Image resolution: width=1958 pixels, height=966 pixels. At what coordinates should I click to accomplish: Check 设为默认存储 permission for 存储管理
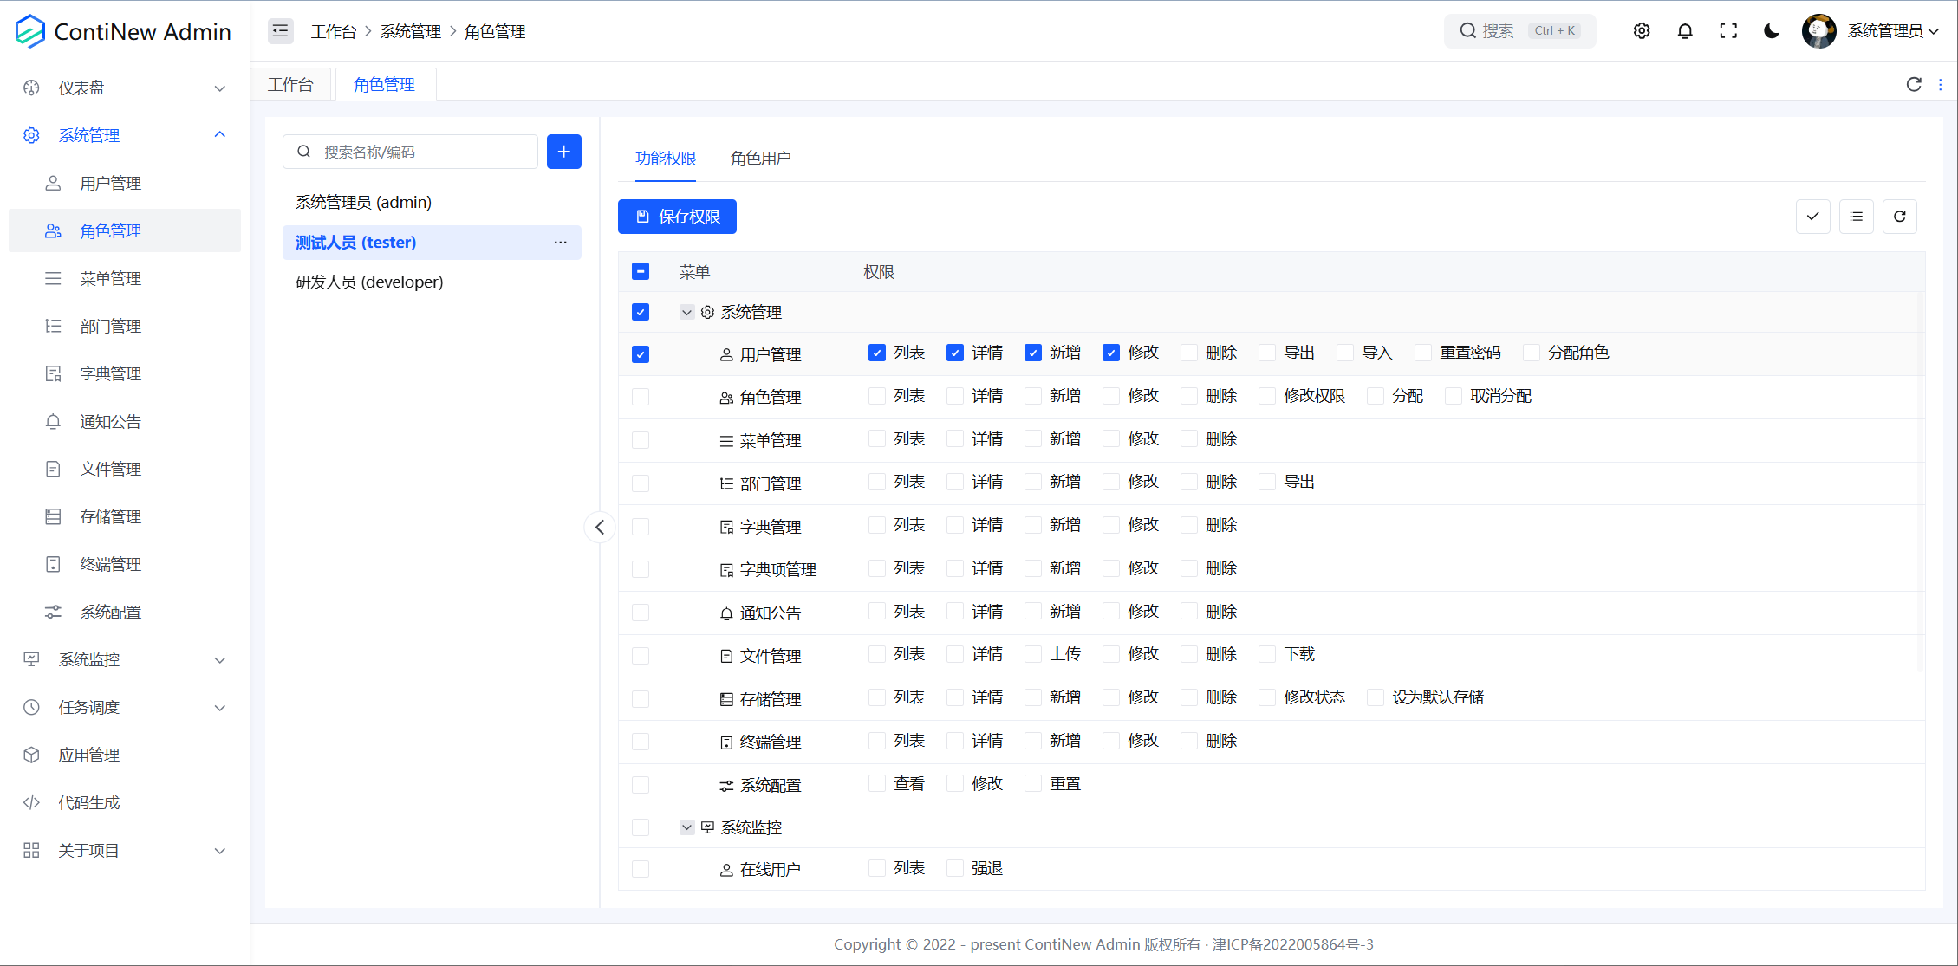(x=1376, y=697)
